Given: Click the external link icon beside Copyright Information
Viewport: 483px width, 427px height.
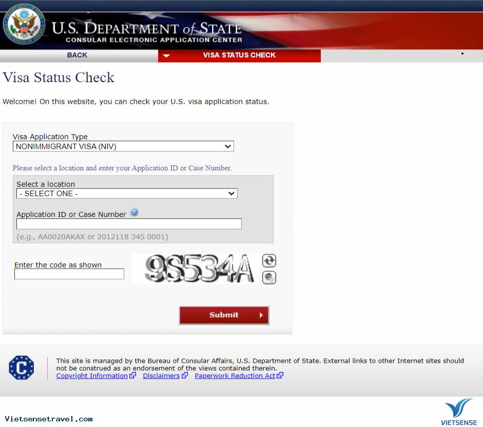Looking at the screenshot, I should (133, 376).
